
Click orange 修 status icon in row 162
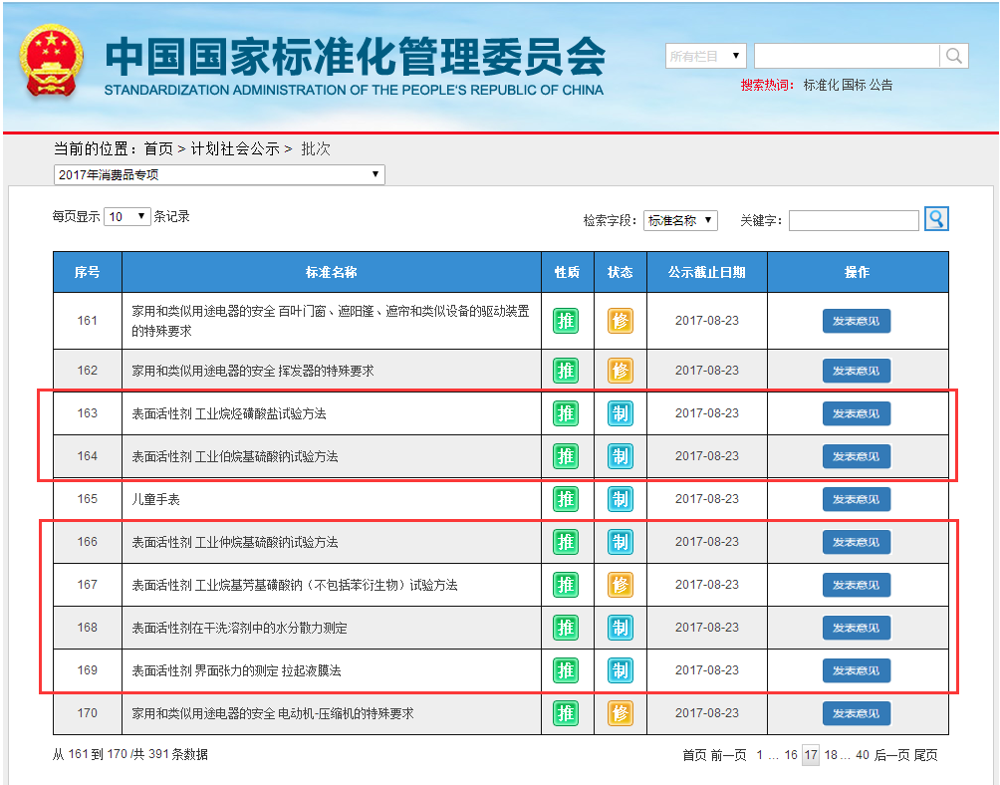[621, 371]
